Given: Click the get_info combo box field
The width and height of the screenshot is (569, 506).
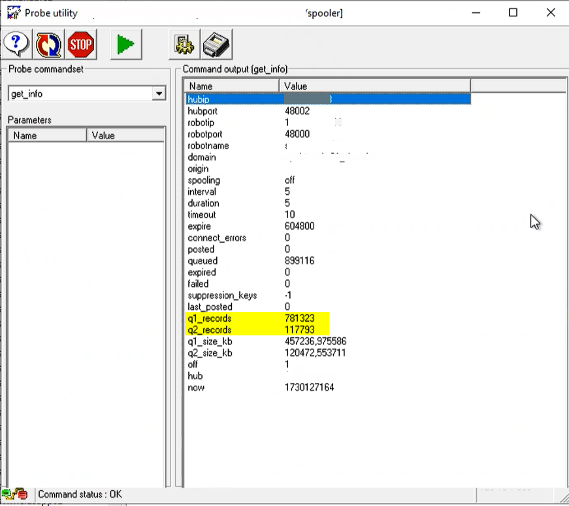Looking at the screenshot, I should click(79, 94).
